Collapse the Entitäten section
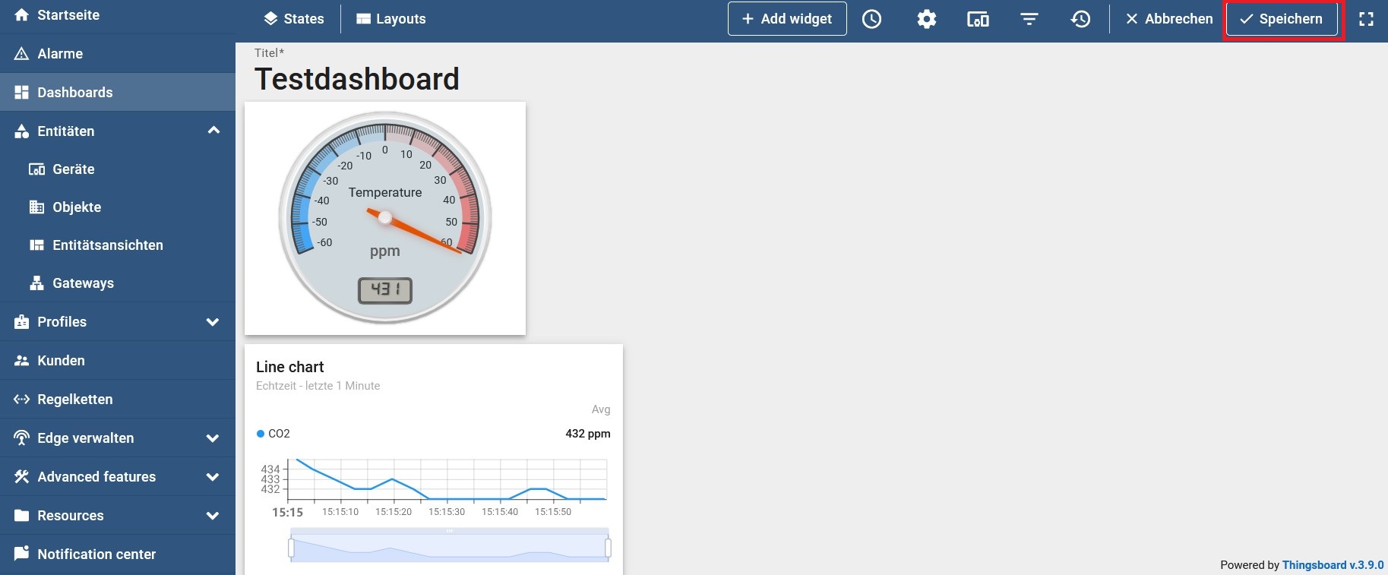This screenshot has width=1388, height=575. click(x=213, y=131)
